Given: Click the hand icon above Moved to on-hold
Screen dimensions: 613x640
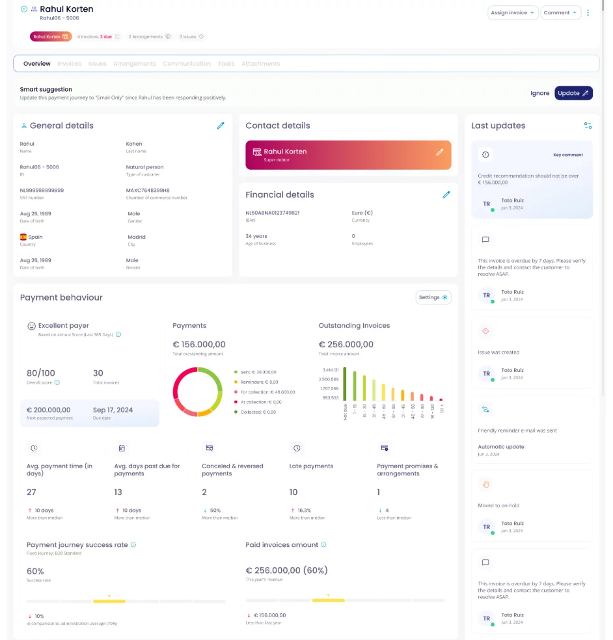Looking at the screenshot, I should click(x=485, y=485).
